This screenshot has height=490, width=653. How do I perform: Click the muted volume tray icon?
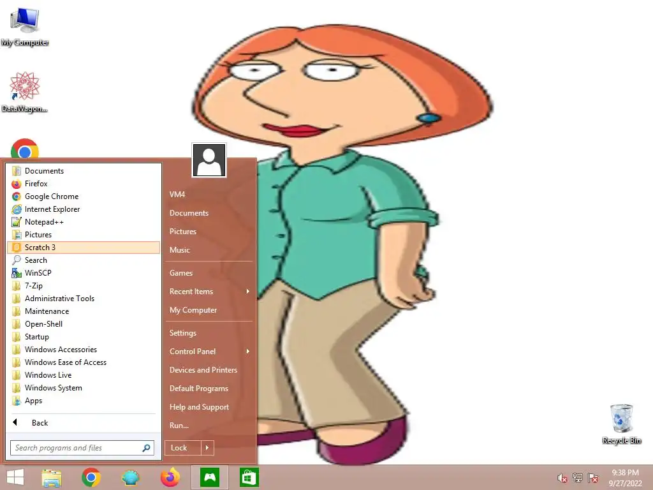click(x=562, y=478)
